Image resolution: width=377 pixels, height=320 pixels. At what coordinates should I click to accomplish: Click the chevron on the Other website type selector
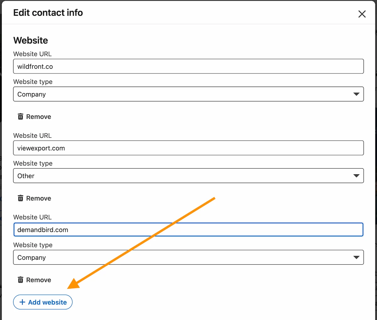pos(357,176)
